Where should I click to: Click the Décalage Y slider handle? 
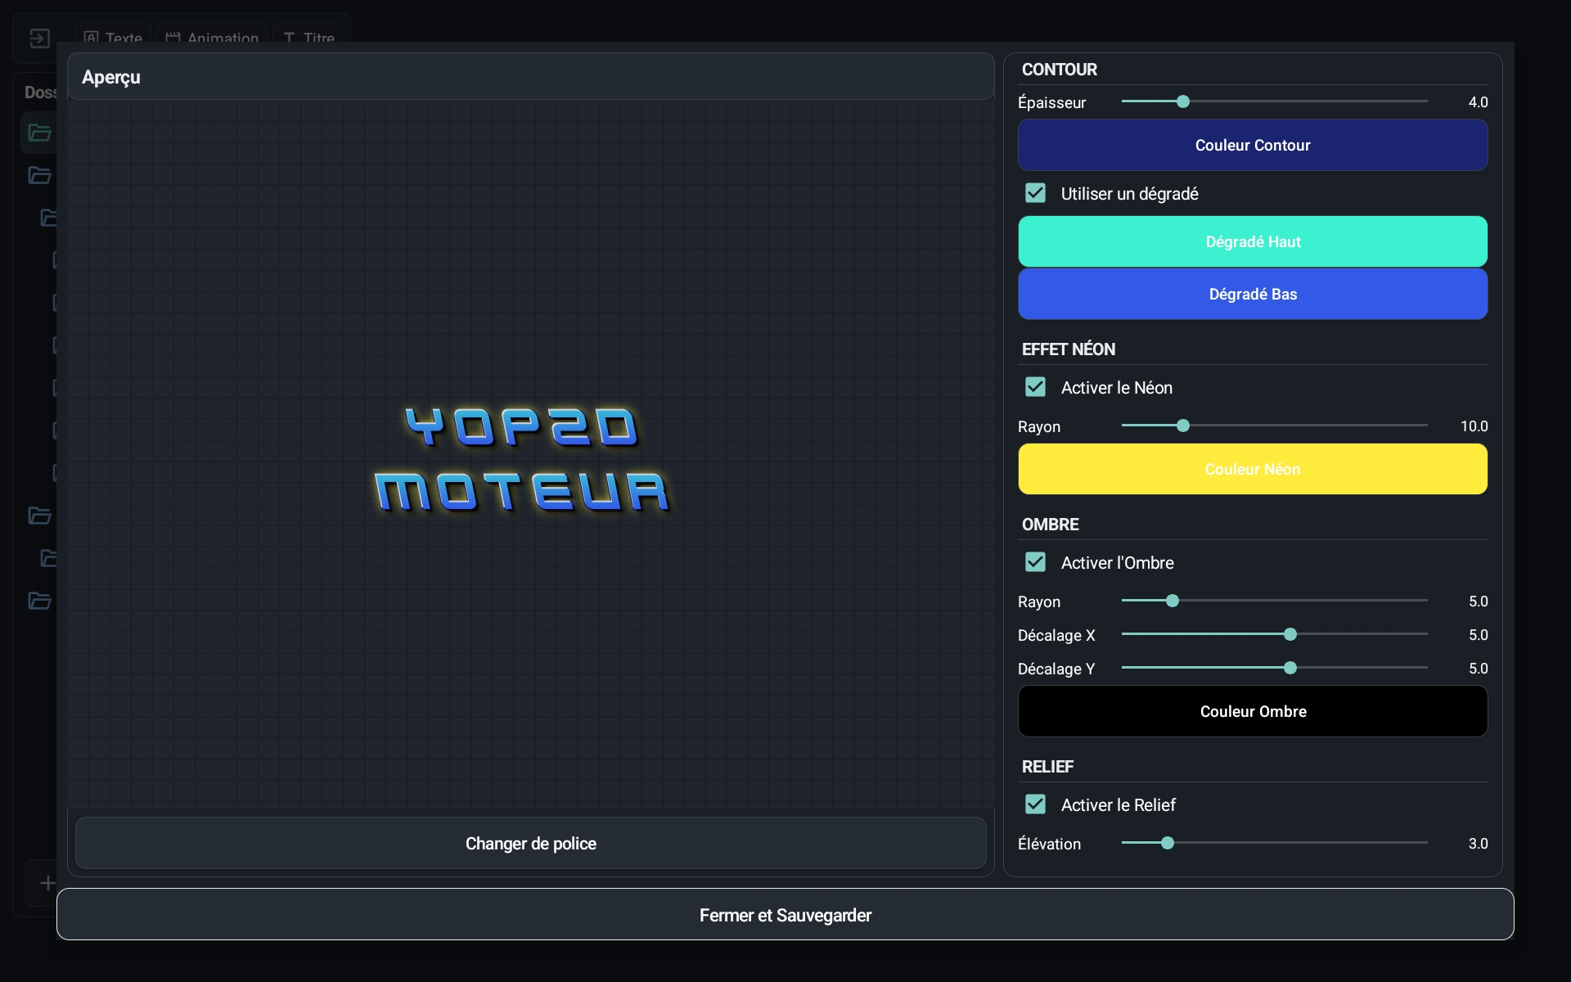pos(1290,668)
